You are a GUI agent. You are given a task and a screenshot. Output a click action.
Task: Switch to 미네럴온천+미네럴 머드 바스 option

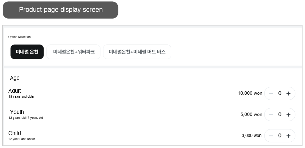[137, 52]
